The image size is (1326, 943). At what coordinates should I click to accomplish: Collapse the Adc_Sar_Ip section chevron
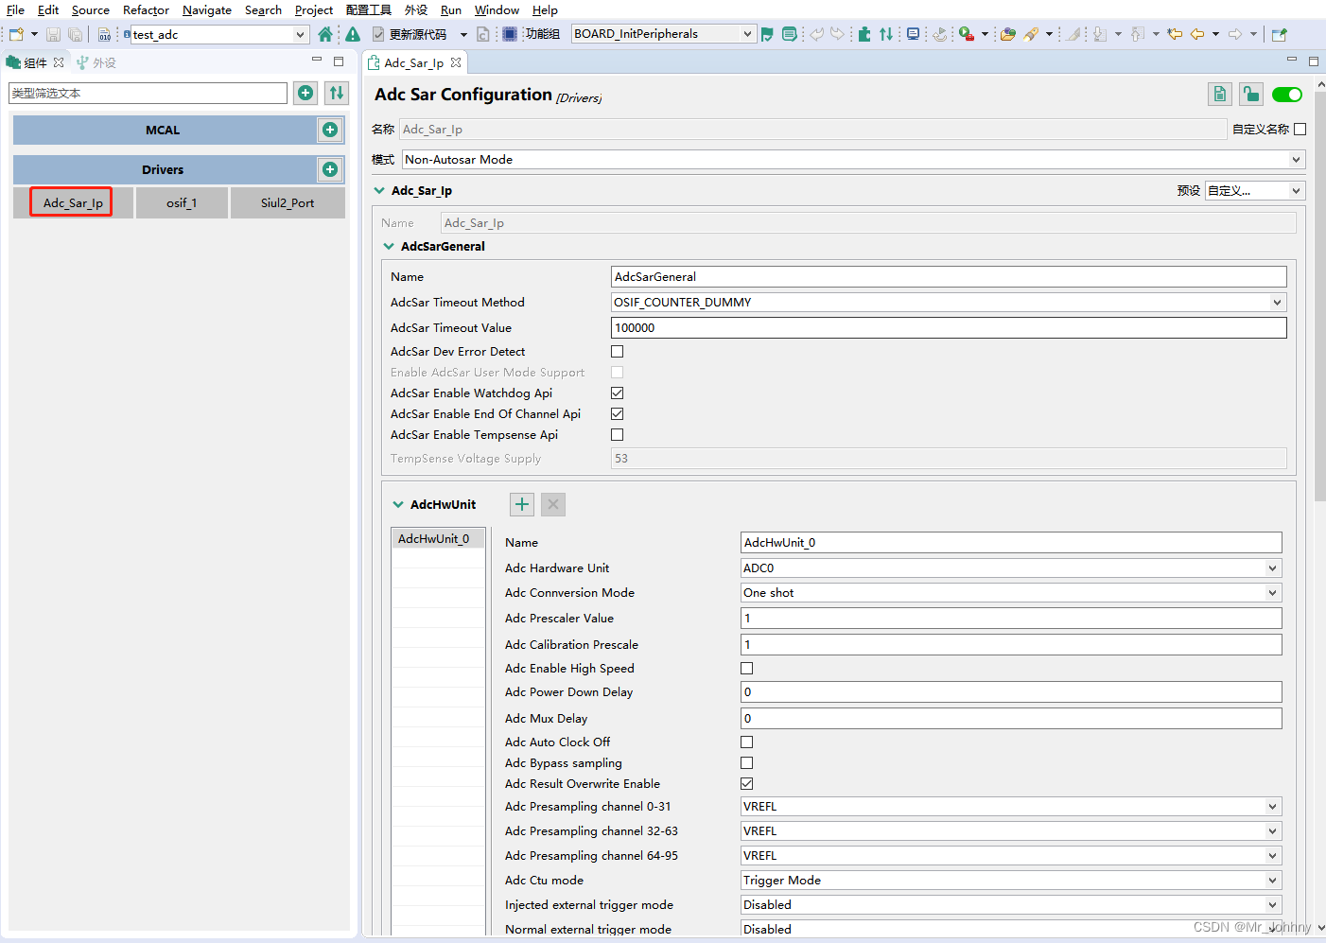(379, 190)
